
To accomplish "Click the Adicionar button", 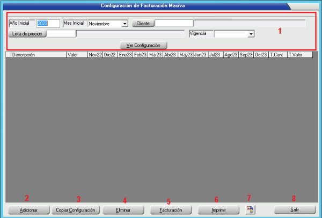I will point(28,209).
